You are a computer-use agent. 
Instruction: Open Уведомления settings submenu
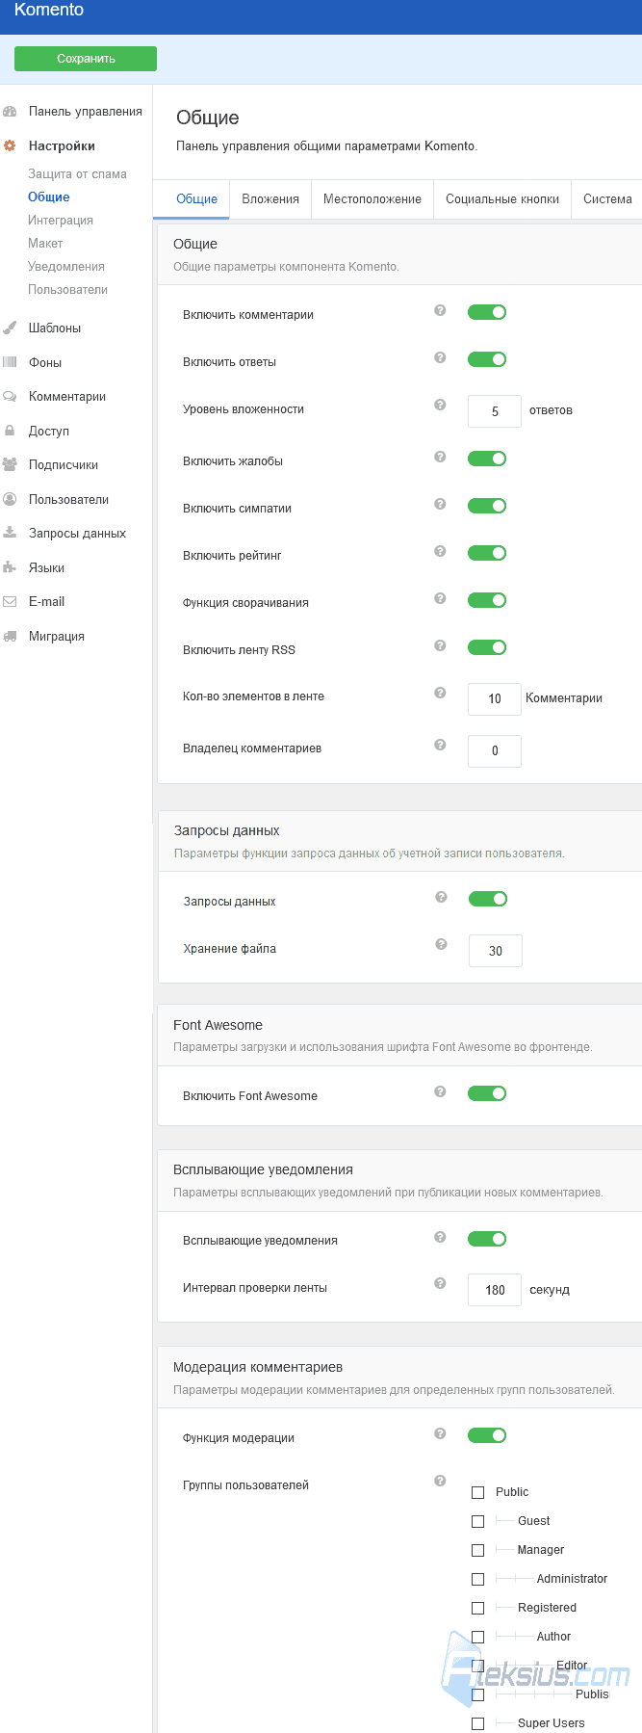pos(66,267)
